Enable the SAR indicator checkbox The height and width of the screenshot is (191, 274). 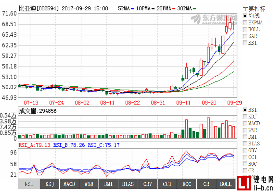tap(245, 36)
